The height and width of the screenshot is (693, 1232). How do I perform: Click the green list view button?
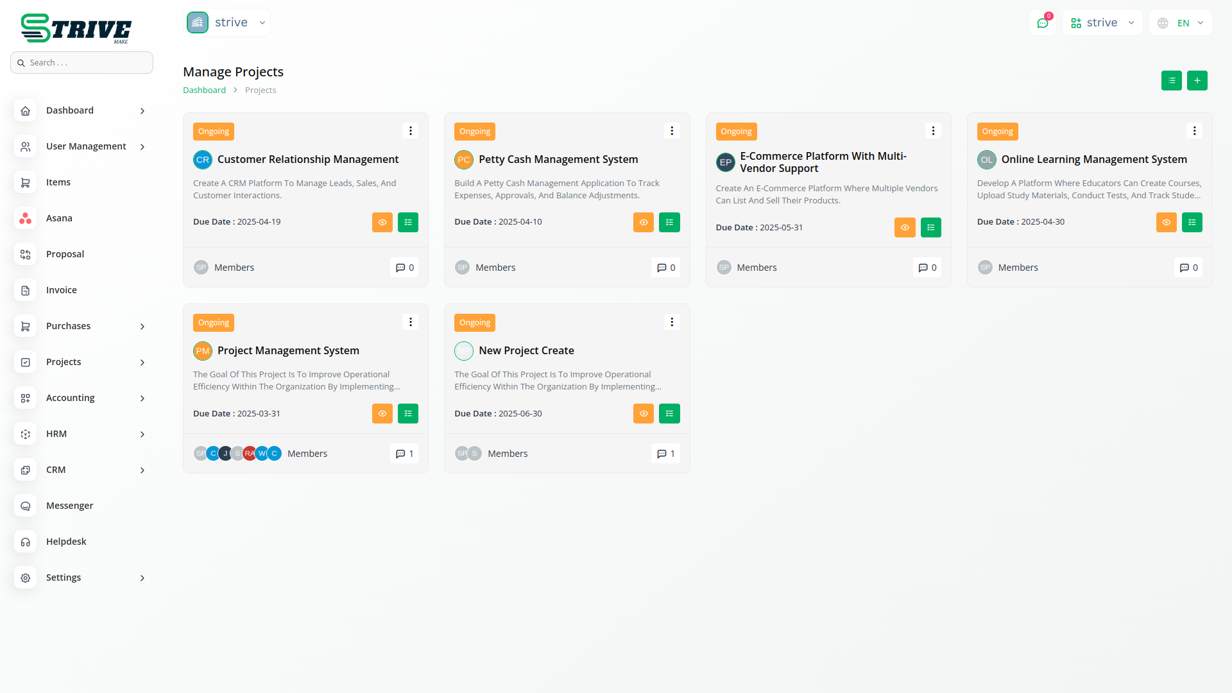(1171, 81)
